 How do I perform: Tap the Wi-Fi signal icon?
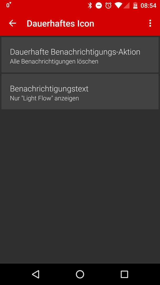118,6
